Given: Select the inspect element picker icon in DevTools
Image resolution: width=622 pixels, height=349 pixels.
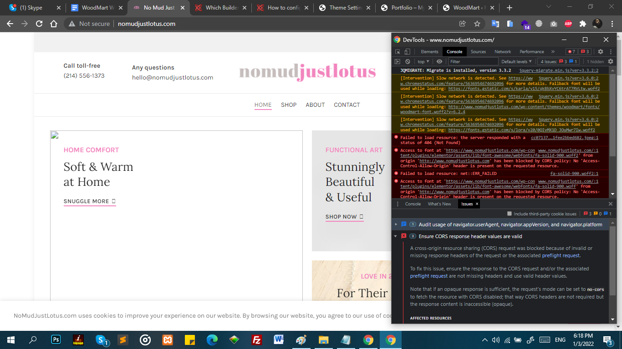Looking at the screenshot, I should pos(398,52).
